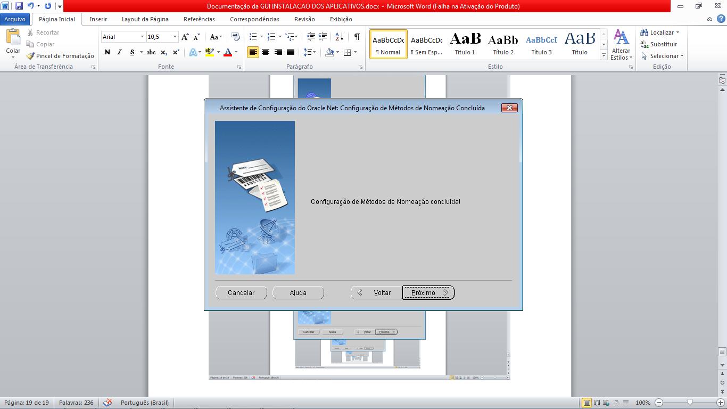Apply strikethrough formatting
Image resolution: width=727 pixels, height=409 pixels.
click(x=151, y=52)
